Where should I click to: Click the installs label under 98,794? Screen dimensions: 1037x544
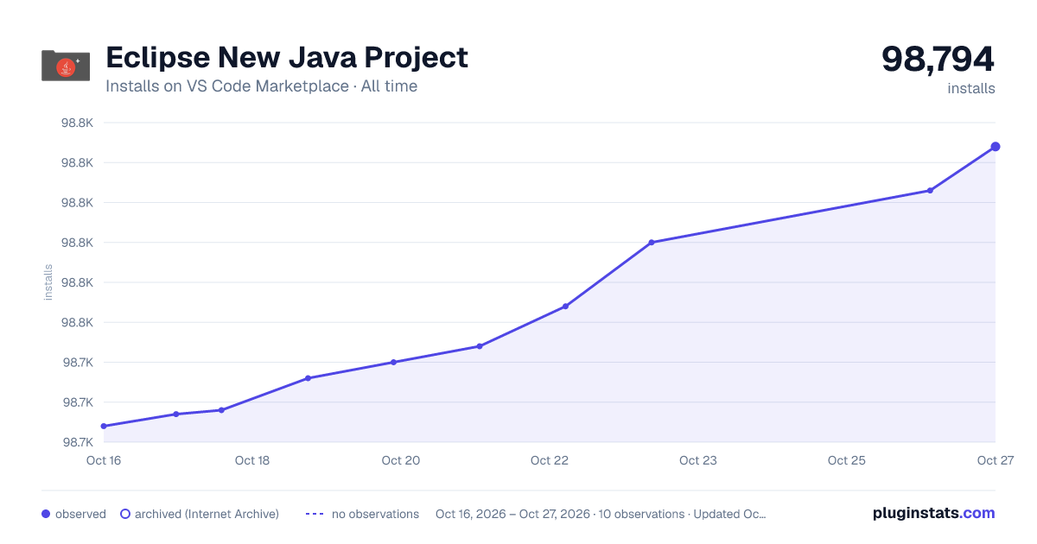point(971,88)
